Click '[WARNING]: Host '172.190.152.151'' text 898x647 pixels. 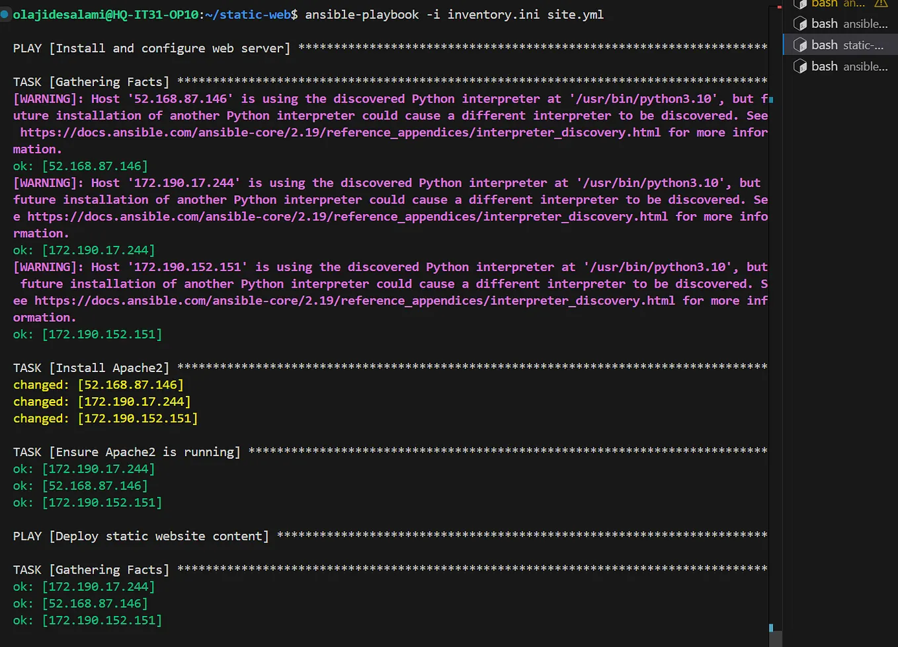pos(130,266)
